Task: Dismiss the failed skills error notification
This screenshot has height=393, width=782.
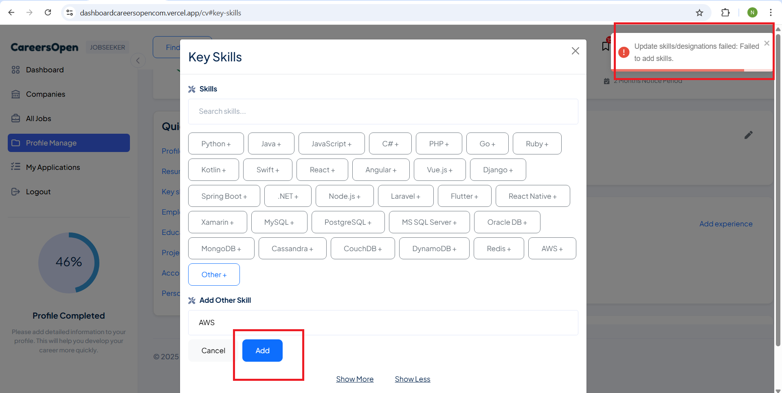Action: pyautogui.click(x=767, y=43)
